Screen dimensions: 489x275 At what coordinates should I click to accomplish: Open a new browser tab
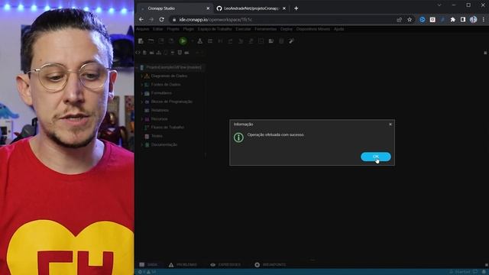point(296,8)
